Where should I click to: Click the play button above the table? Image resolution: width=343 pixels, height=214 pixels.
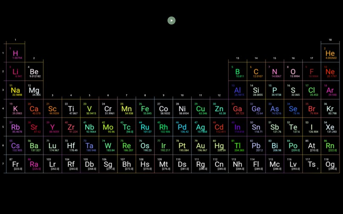[x=171, y=20]
